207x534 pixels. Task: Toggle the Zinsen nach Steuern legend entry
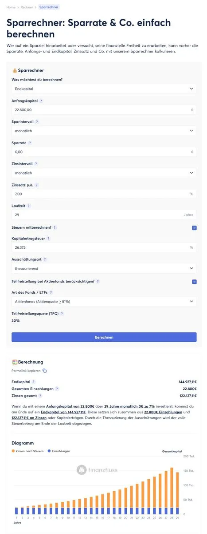pos(27,451)
